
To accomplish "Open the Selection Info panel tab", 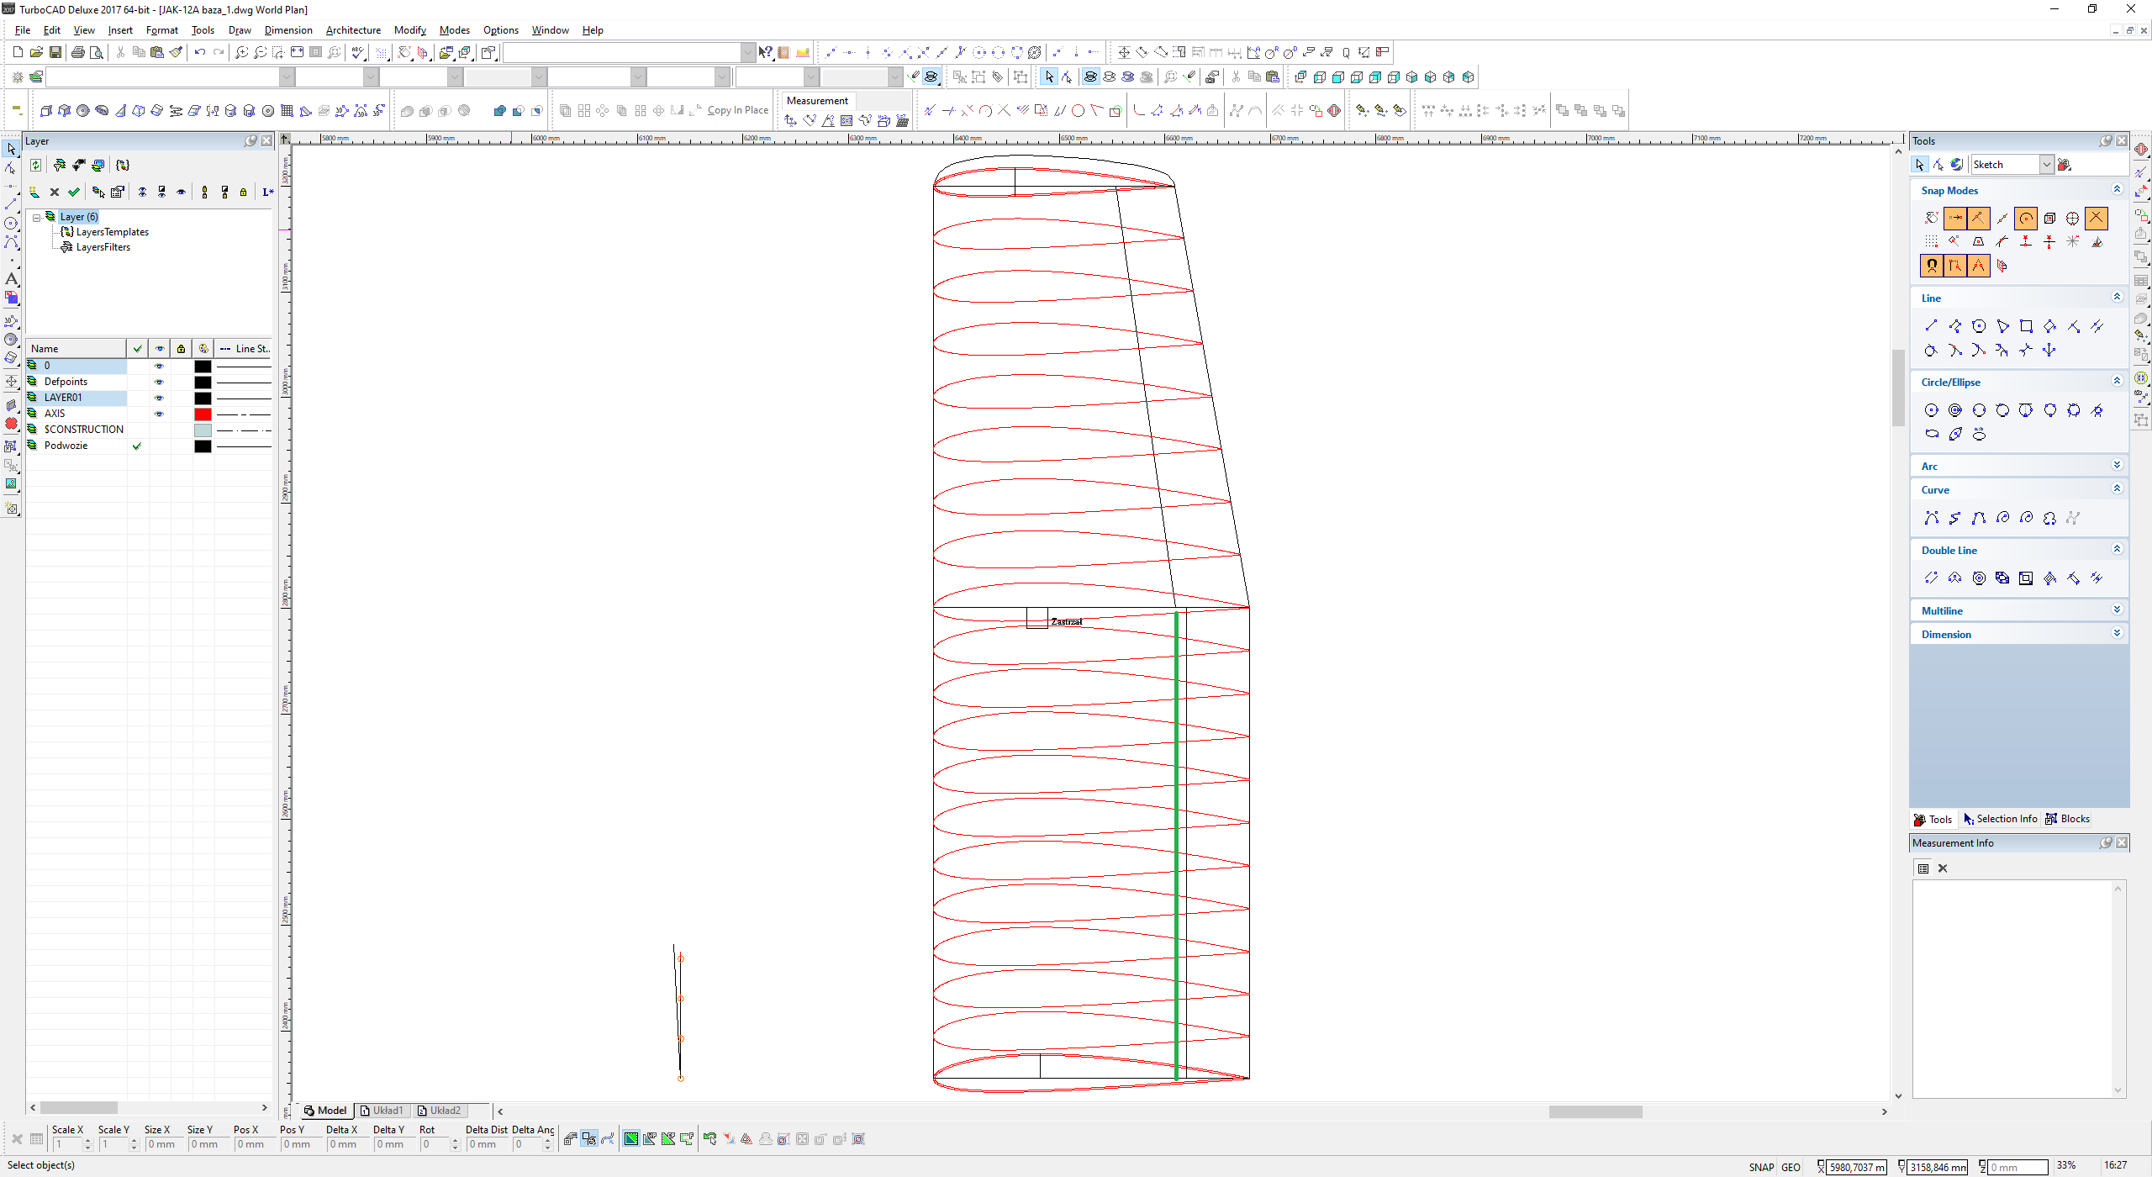I will 2000,819.
